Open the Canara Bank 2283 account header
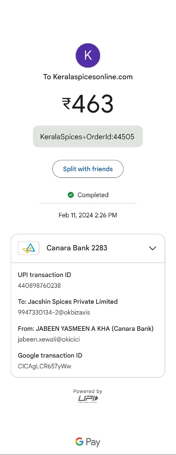 point(88,248)
